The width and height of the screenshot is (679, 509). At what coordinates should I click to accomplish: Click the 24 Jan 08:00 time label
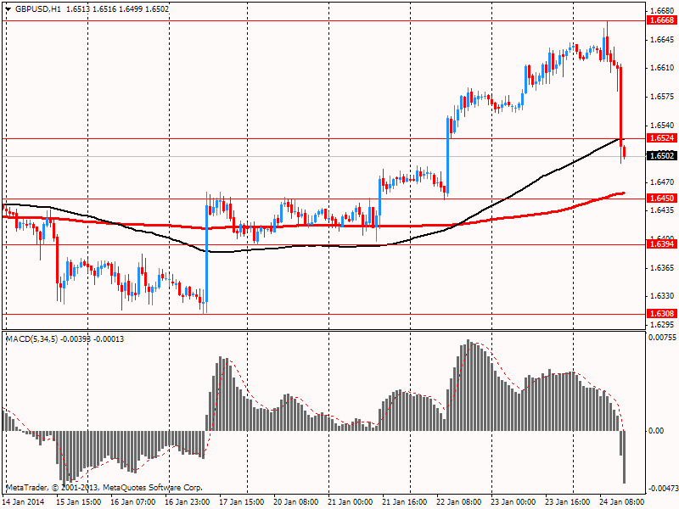tap(622, 502)
